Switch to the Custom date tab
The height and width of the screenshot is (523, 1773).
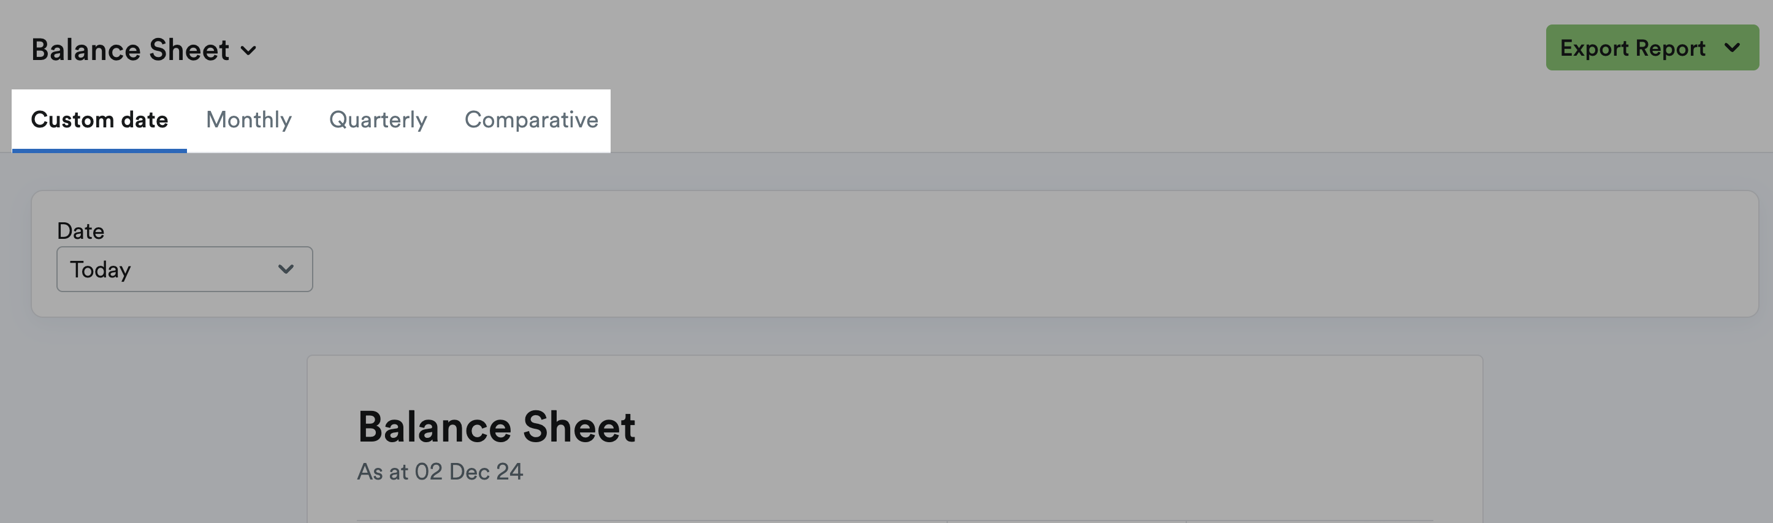tap(99, 120)
